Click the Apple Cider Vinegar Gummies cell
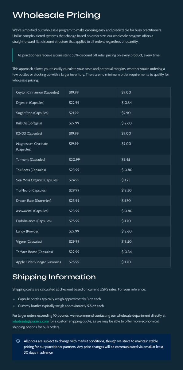This screenshot has width=183, height=370. point(39,262)
